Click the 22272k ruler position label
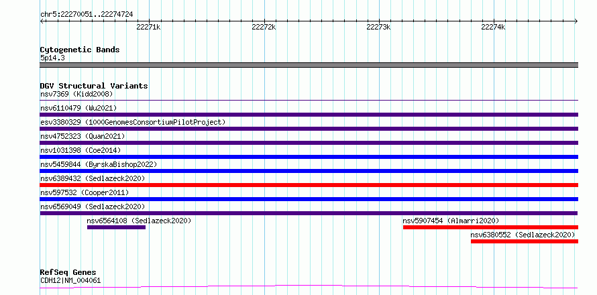This screenshot has height=295, width=597. click(264, 27)
